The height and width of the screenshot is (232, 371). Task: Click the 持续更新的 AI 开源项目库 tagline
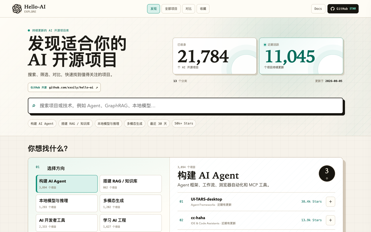(50, 30)
